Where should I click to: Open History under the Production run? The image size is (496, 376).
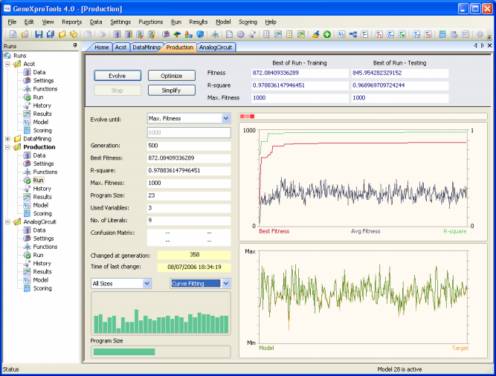click(42, 189)
